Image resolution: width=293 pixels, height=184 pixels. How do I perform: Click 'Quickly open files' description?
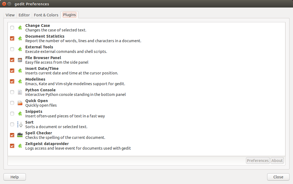[41, 105]
